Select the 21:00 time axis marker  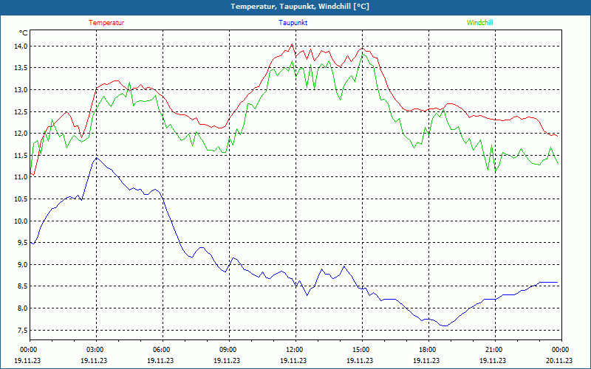coord(494,350)
